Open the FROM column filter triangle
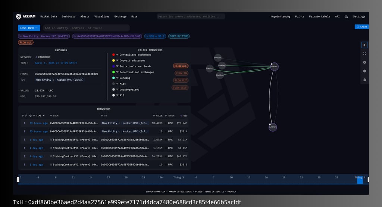 (x=51, y=116)
